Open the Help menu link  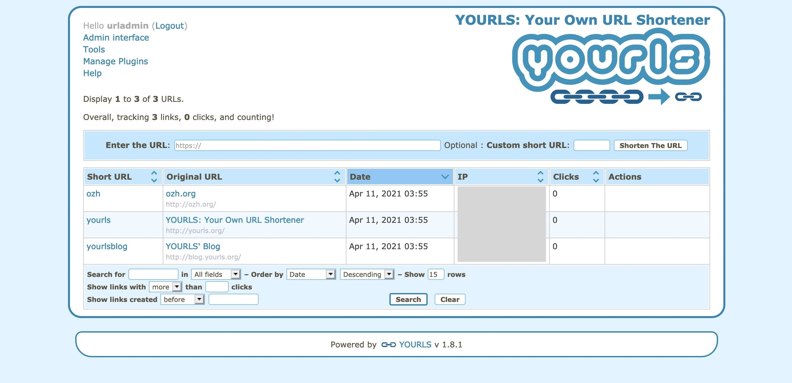92,73
